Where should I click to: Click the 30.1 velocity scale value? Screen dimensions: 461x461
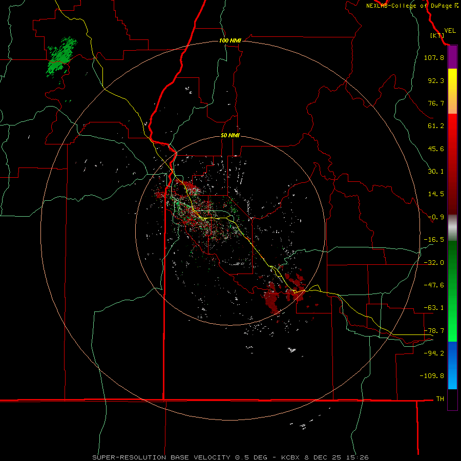(436, 172)
